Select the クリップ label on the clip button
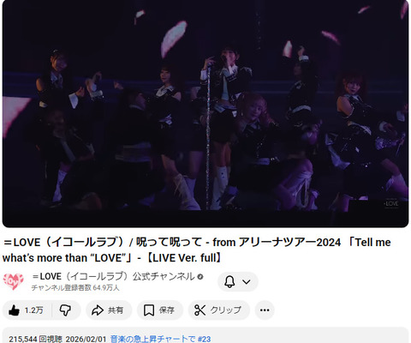 226,310
